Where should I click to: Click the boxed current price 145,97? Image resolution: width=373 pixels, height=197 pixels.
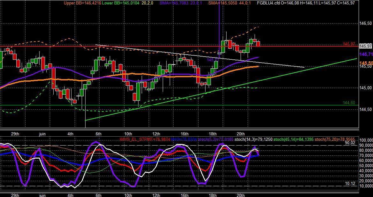366,46
